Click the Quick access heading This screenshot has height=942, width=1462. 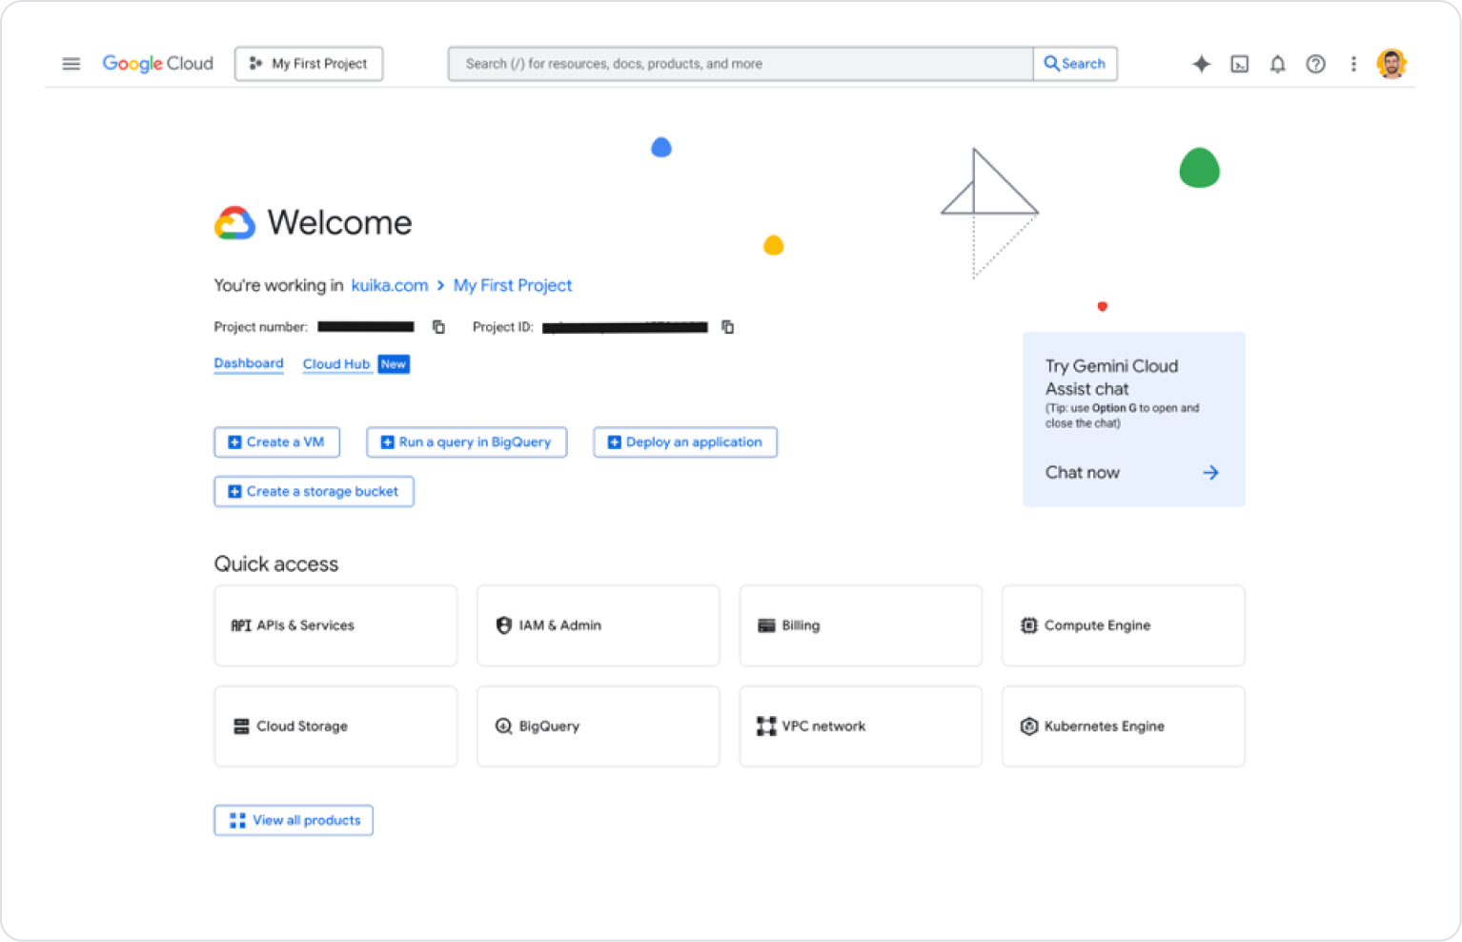point(276,564)
